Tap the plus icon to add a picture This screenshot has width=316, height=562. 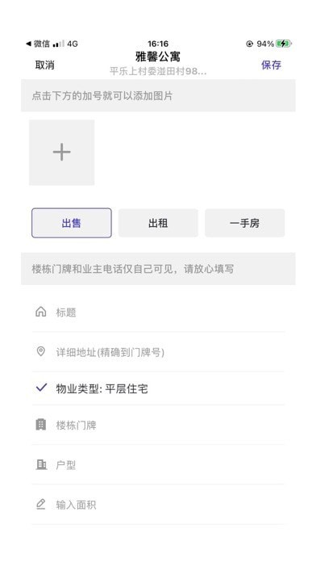pos(61,153)
